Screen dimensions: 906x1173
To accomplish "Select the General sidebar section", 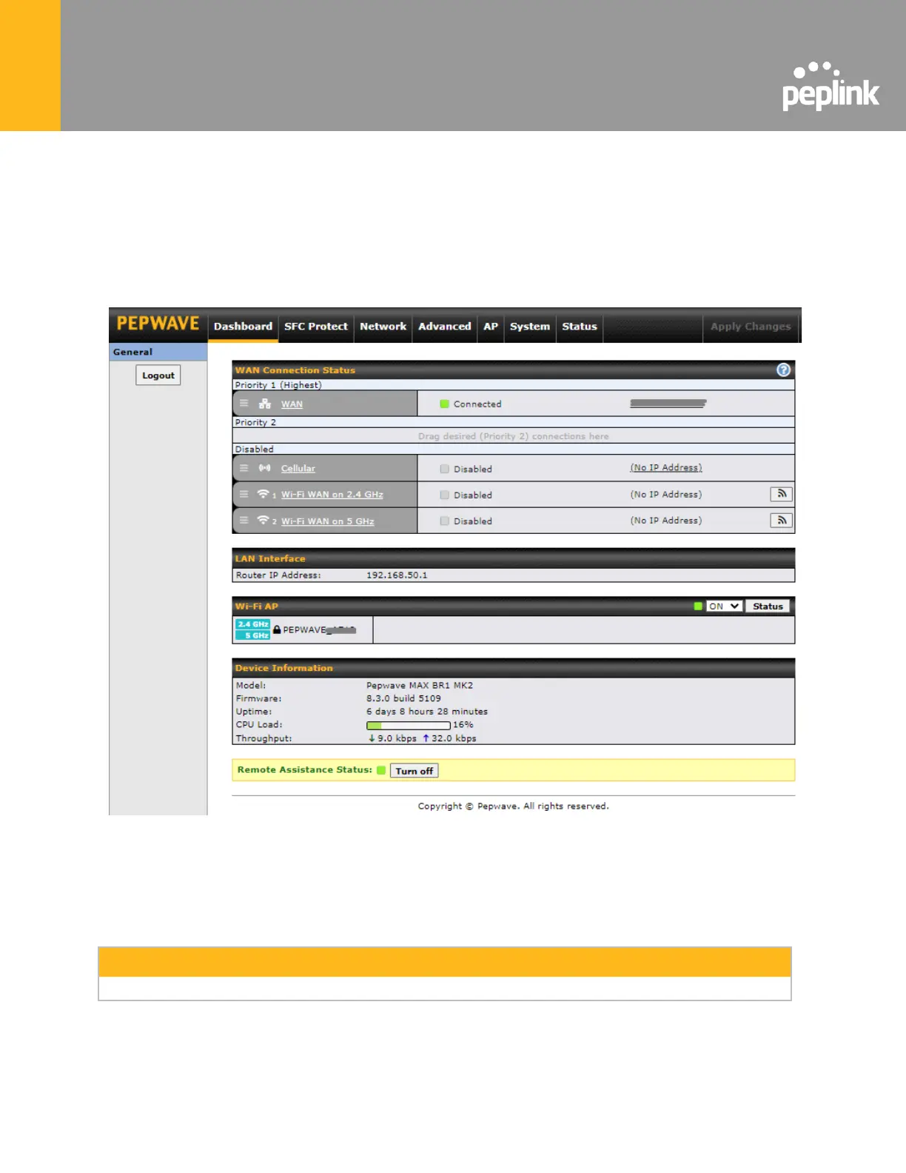I will pyautogui.click(x=158, y=352).
